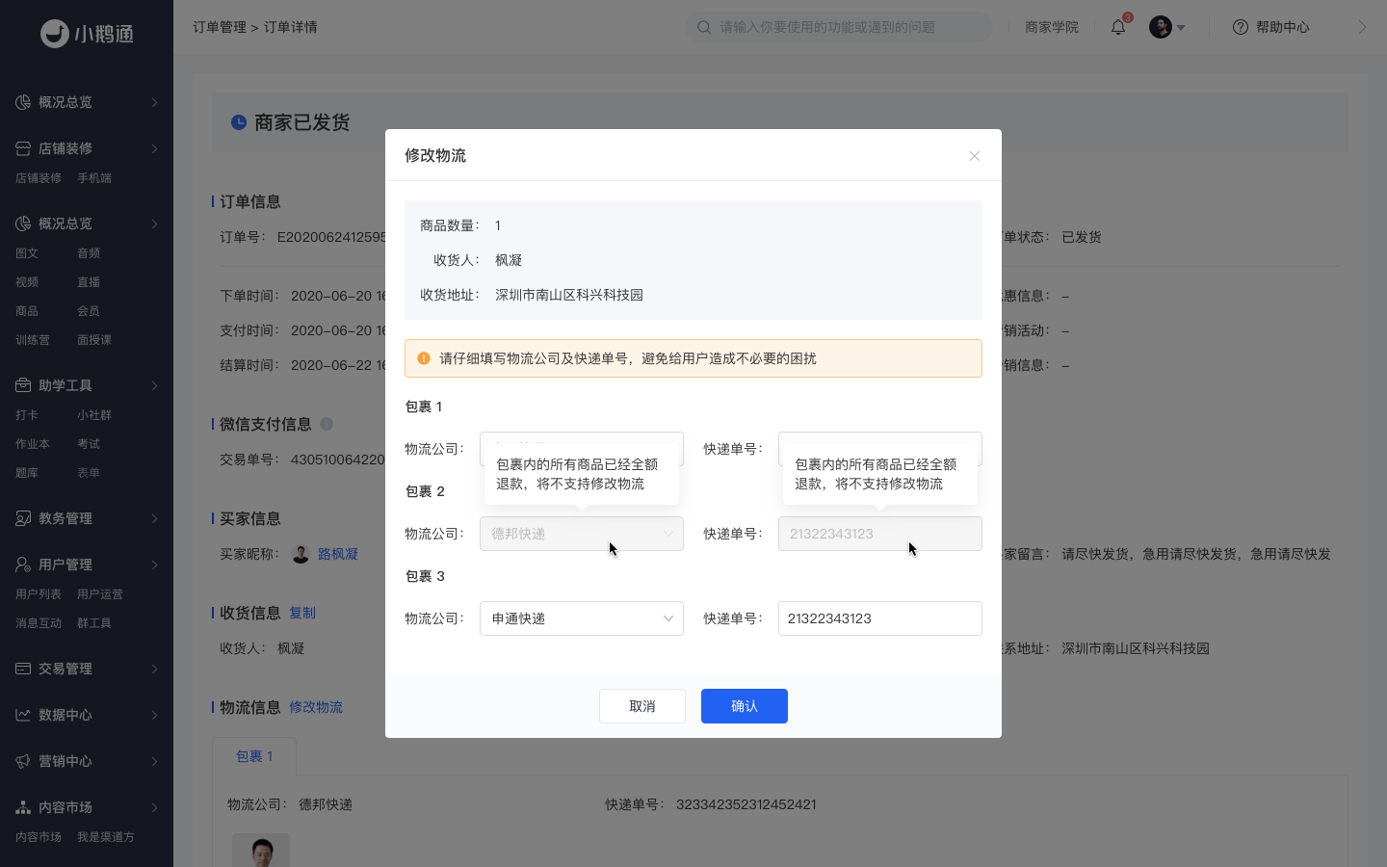The width and height of the screenshot is (1387, 867).
Task: Click the 确认 button
Action: [745, 706]
